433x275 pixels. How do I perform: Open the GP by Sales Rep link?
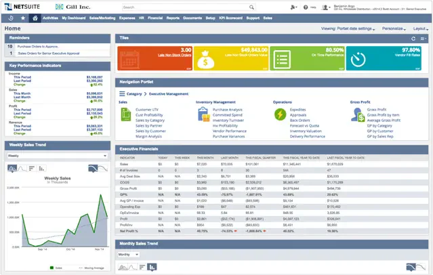pos(380,136)
